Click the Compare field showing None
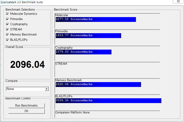Screen dimensions: 184x122 pyautogui.click(x=27, y=89)
